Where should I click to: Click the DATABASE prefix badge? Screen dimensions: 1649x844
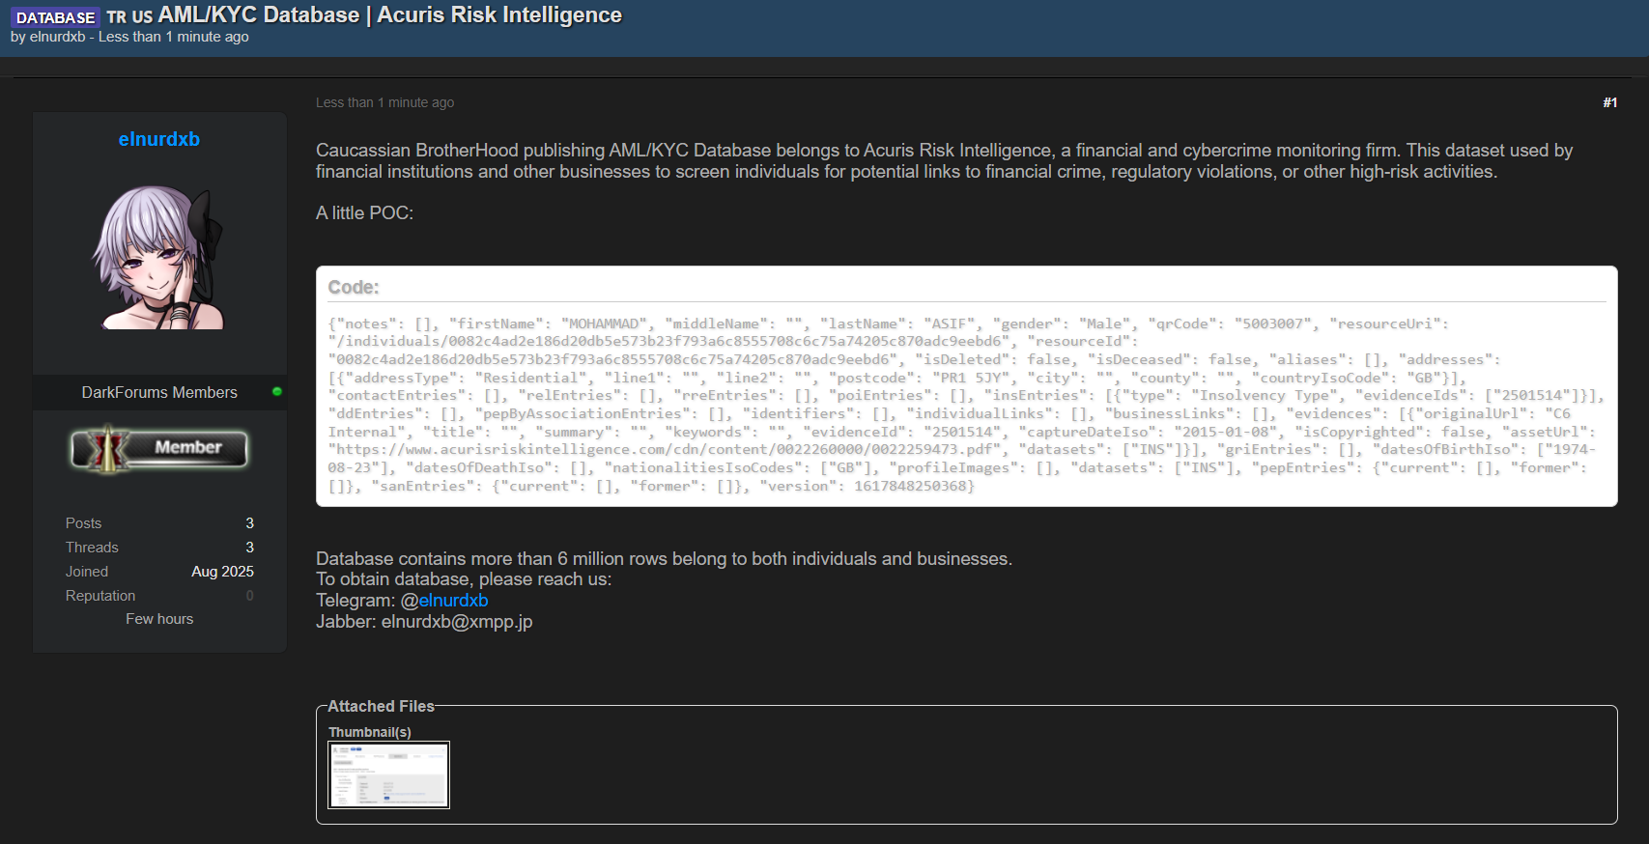[x=55, y=17]
